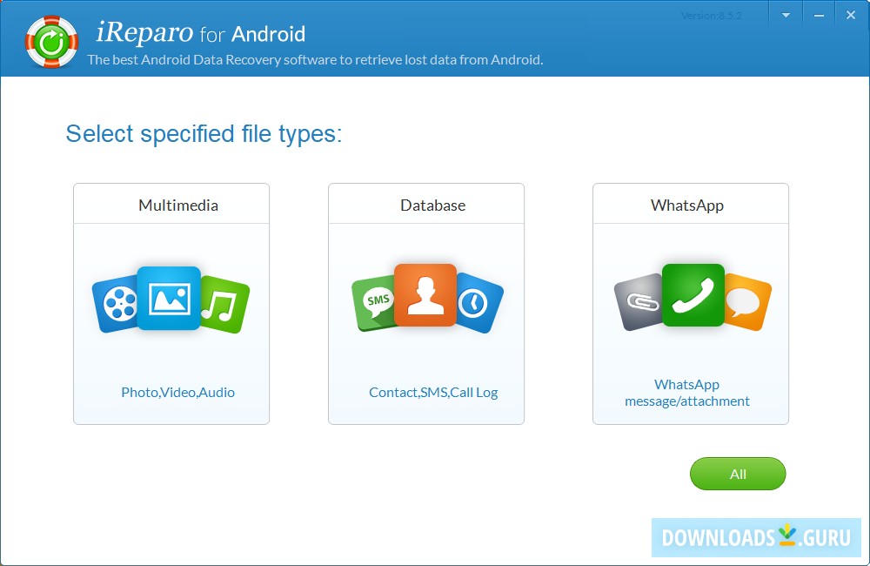This screenshot has width=870, height=566.
Task: Select the photo picture icon
Action: click(169, 299)
